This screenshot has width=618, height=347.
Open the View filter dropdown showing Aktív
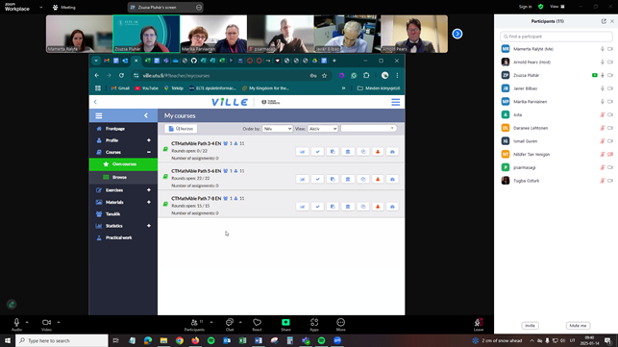point(322,129)
